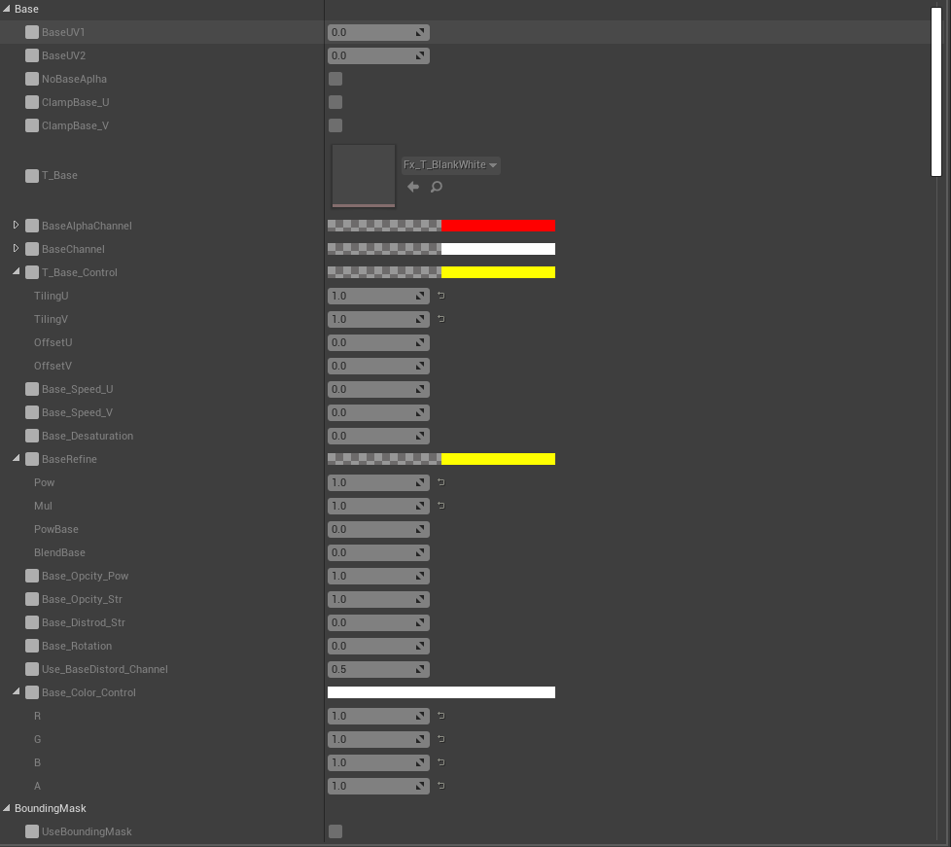
Task: Expand the BaseChannel parameter
Action: pos(17,248)
